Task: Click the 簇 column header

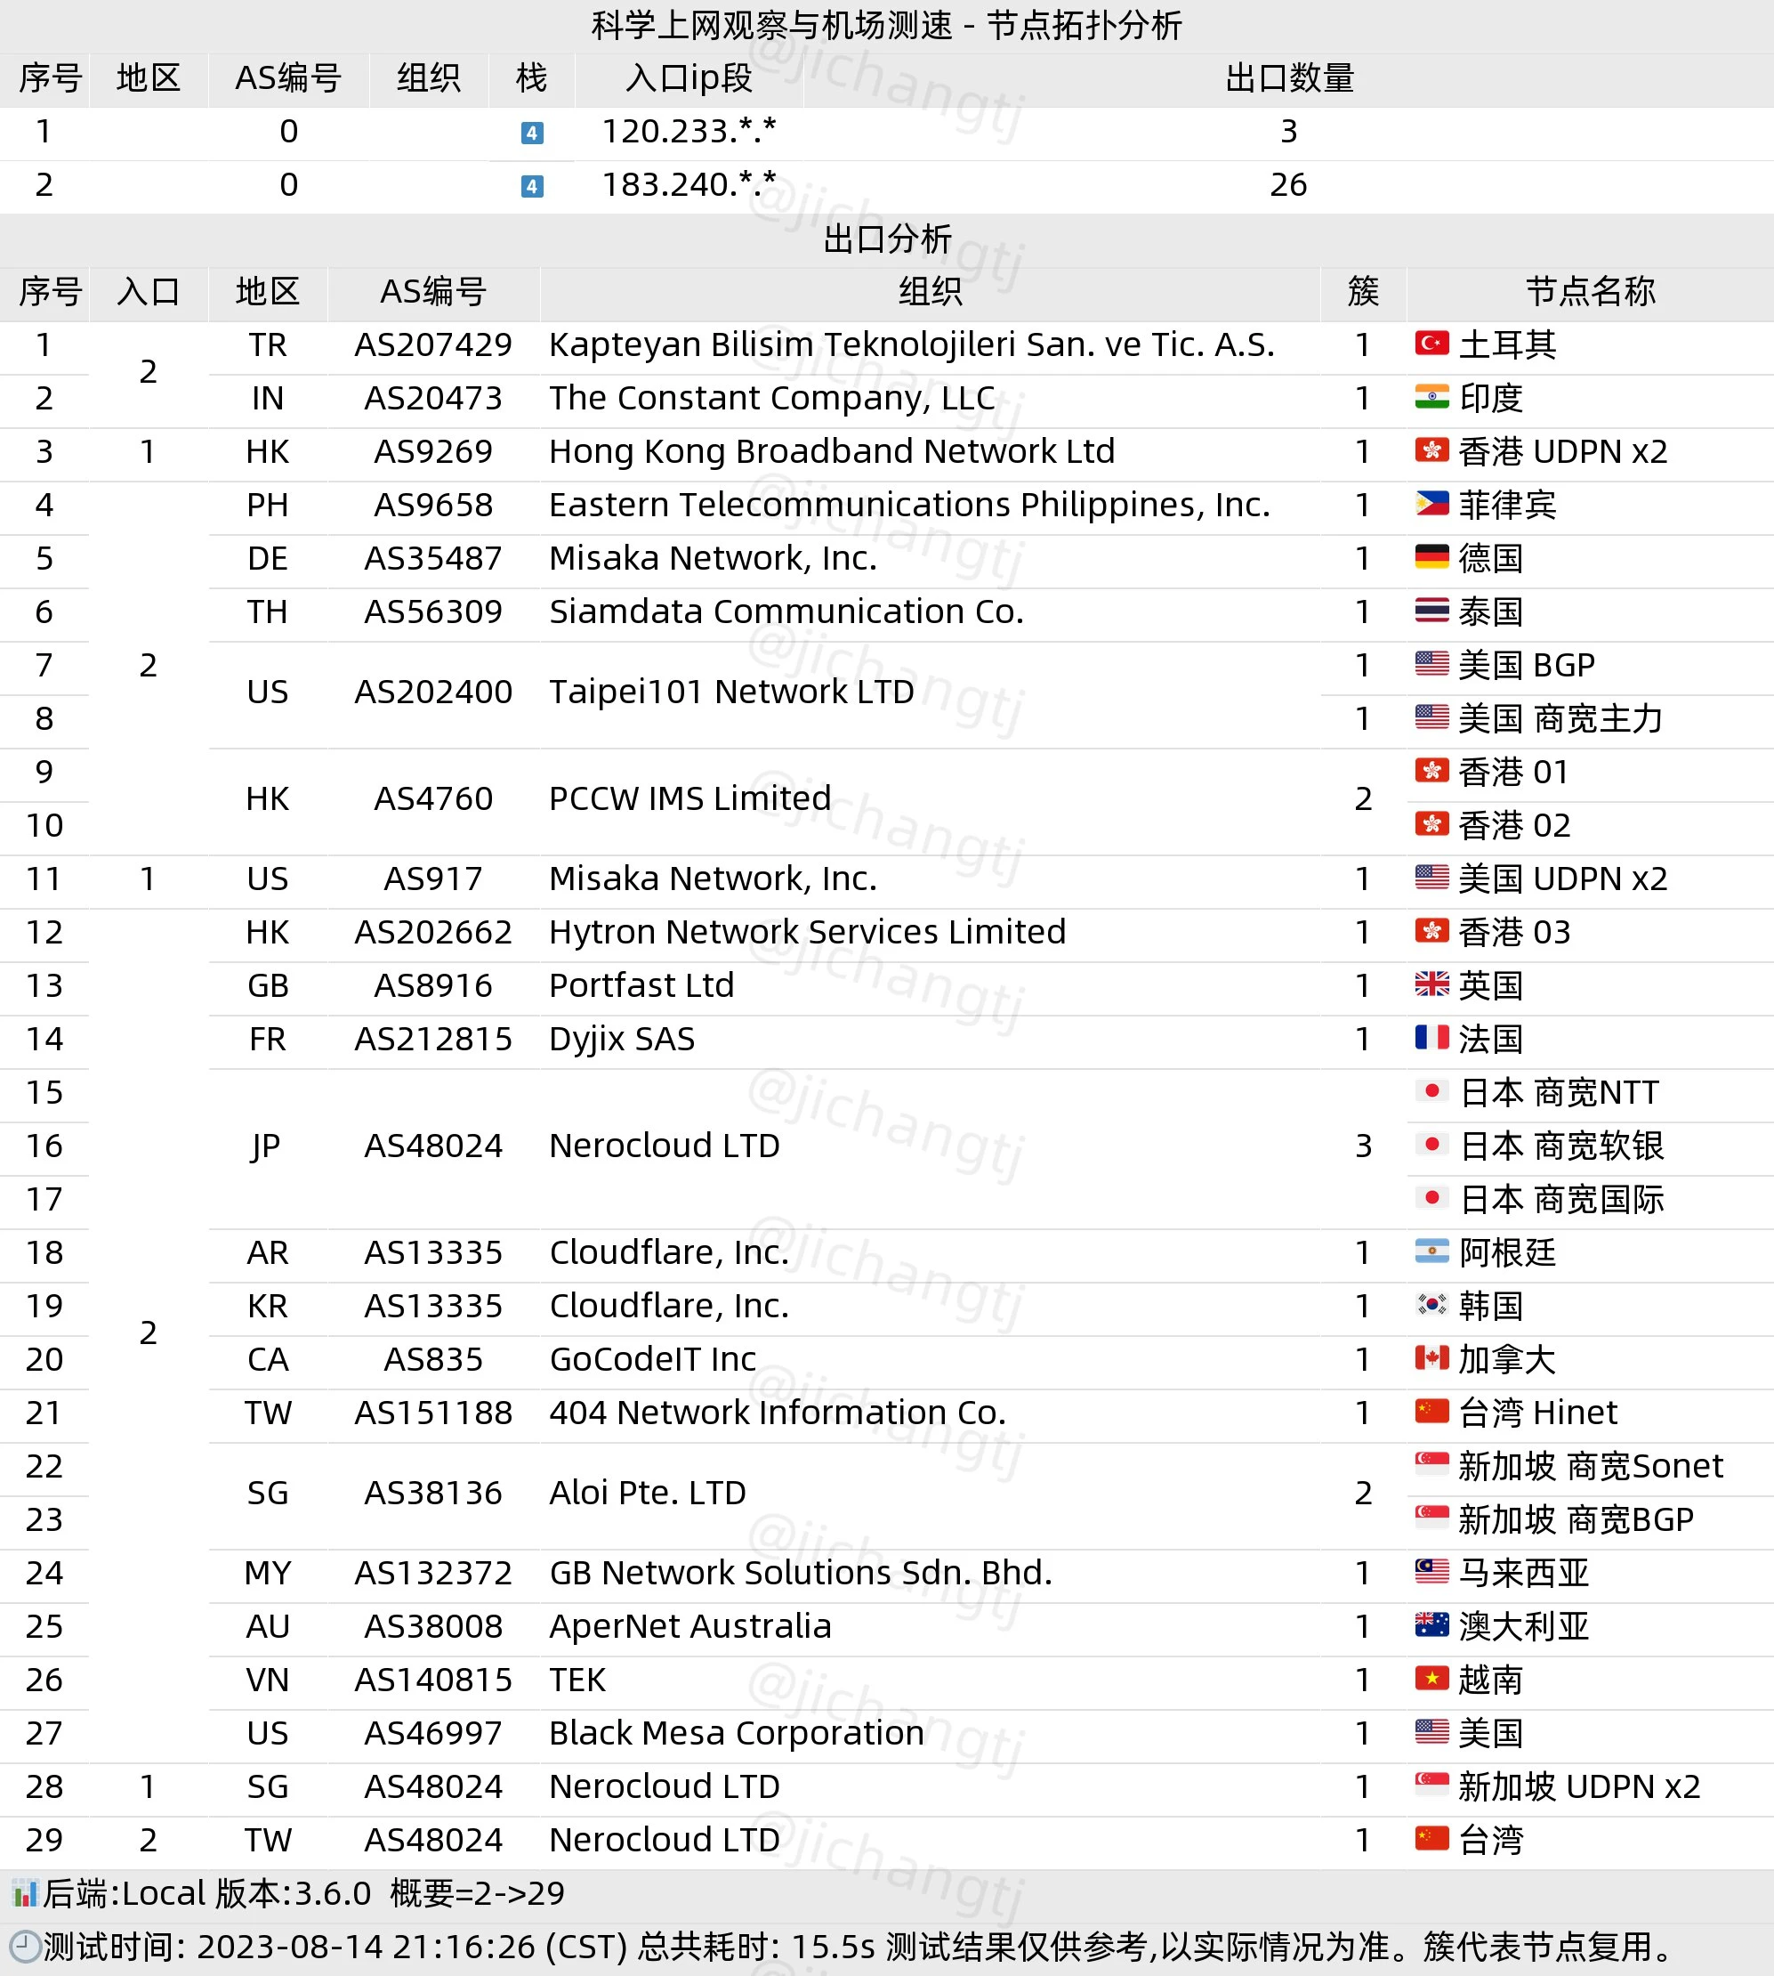Action: click(x=1363, y=291)
